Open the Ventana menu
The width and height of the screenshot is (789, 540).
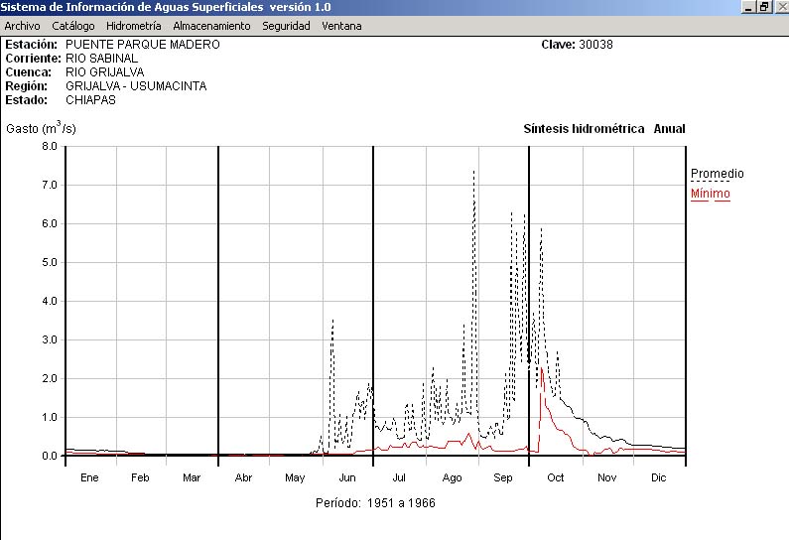341,26
